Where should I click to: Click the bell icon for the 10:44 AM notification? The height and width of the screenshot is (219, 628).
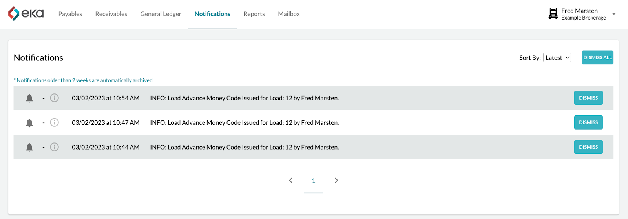click(x=29, y=147)
